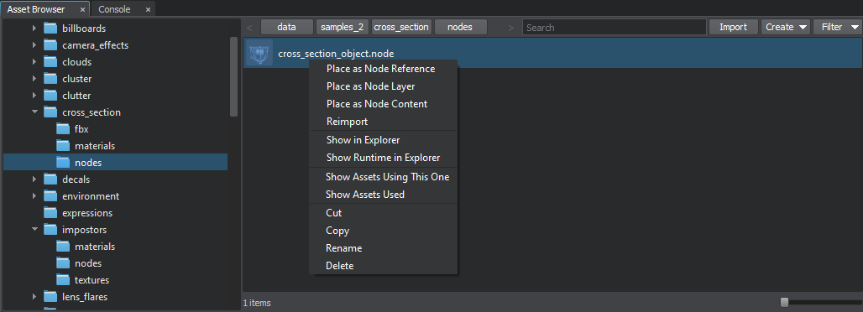Click the decals folder icon
863x312 pixels.
[50, 179]
